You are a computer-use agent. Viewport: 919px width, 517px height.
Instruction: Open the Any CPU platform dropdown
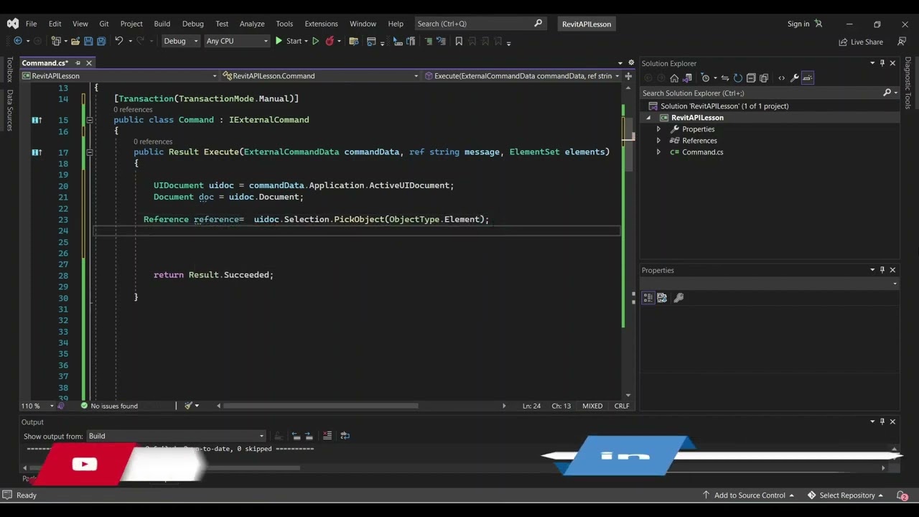click(x=236, y=41)
